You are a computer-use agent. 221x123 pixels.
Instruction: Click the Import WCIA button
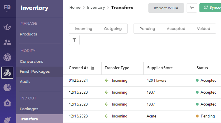(x=166, y=8)
